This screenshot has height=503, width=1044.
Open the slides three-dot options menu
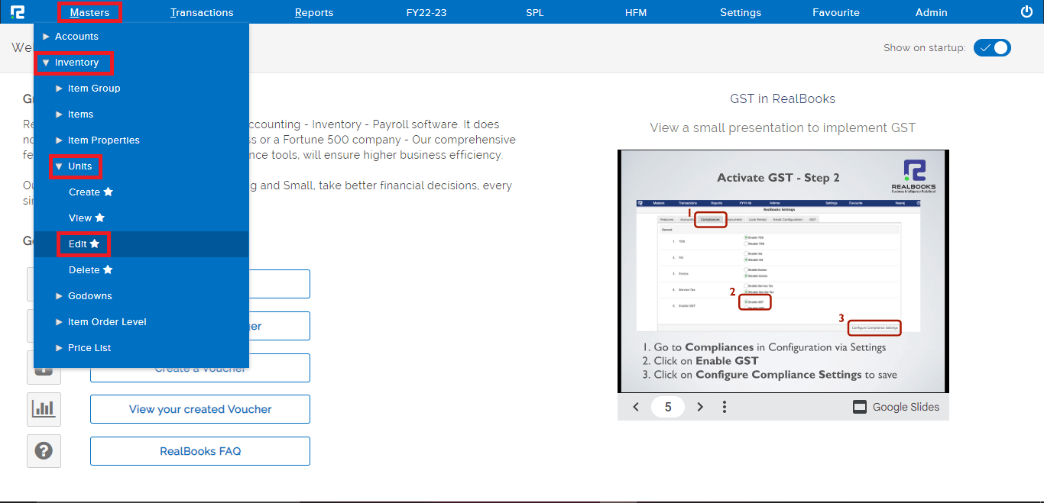(724, 407)
